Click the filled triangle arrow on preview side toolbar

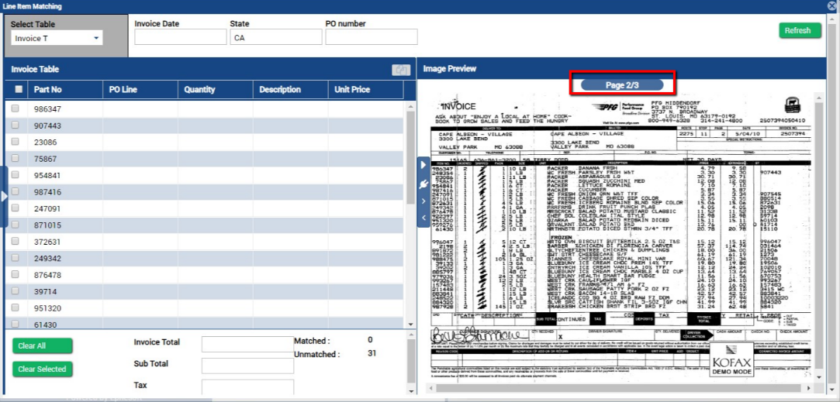[423, 164]
